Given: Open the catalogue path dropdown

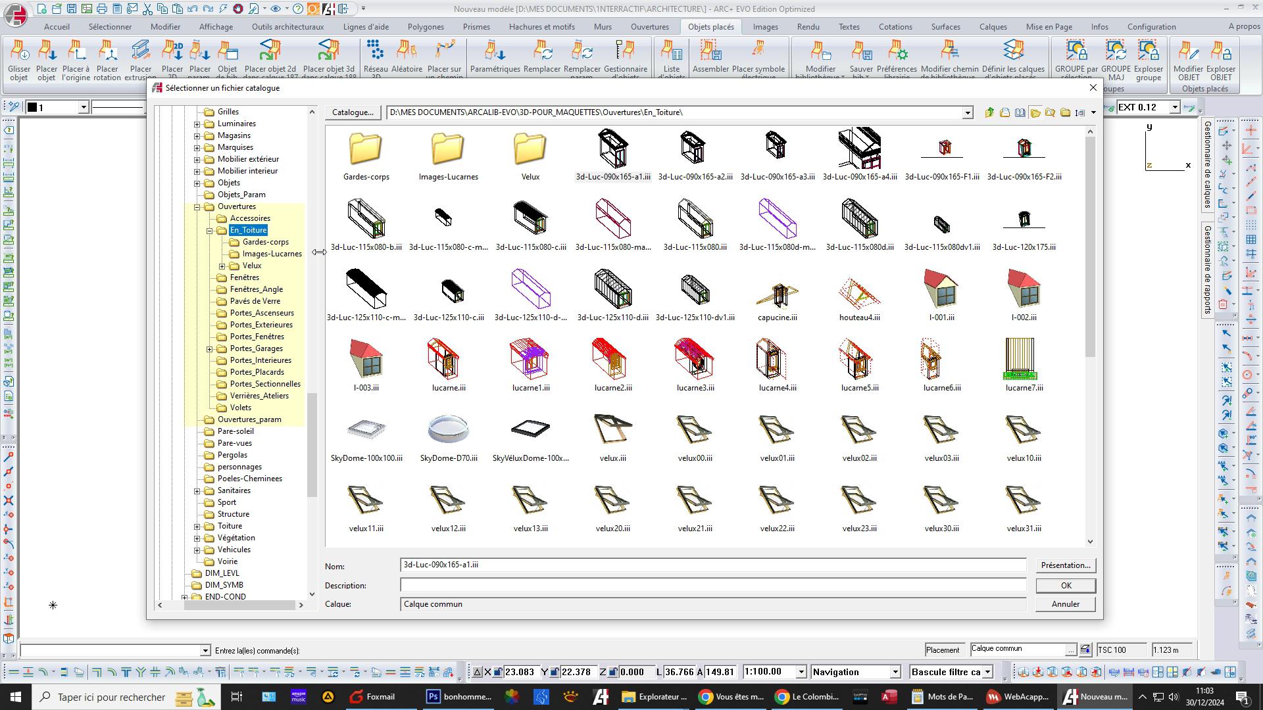Looking at the screenshot, I should tap(967, 113).
